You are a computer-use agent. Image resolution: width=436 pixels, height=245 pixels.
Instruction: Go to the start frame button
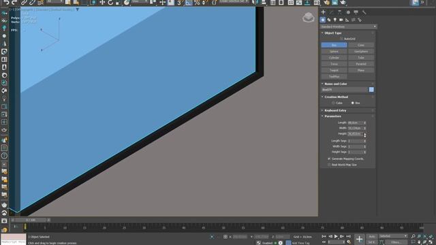coord(324,236)
